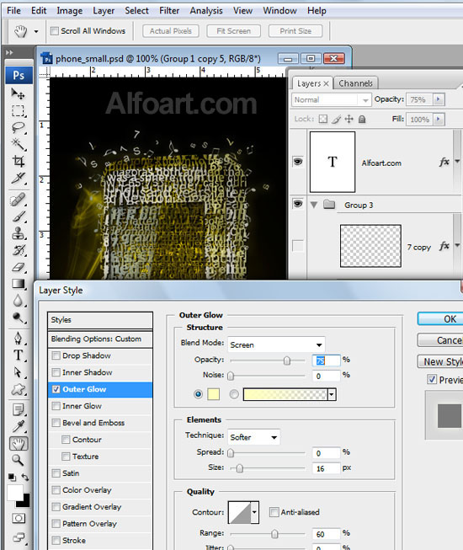
Task: Uncheck the Outer Glow checkbox
Action: [x=56, y=389]
